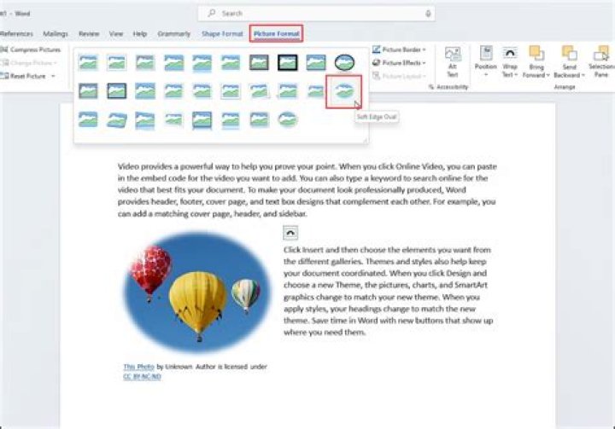
Task: Switch to the View tab
Action: coord(116,34)
